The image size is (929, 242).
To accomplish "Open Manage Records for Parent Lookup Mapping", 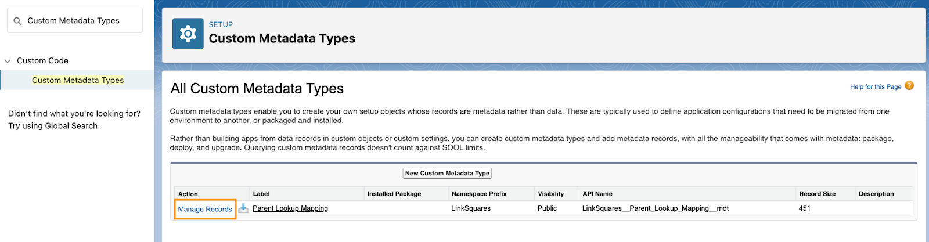I will [205, 209].
